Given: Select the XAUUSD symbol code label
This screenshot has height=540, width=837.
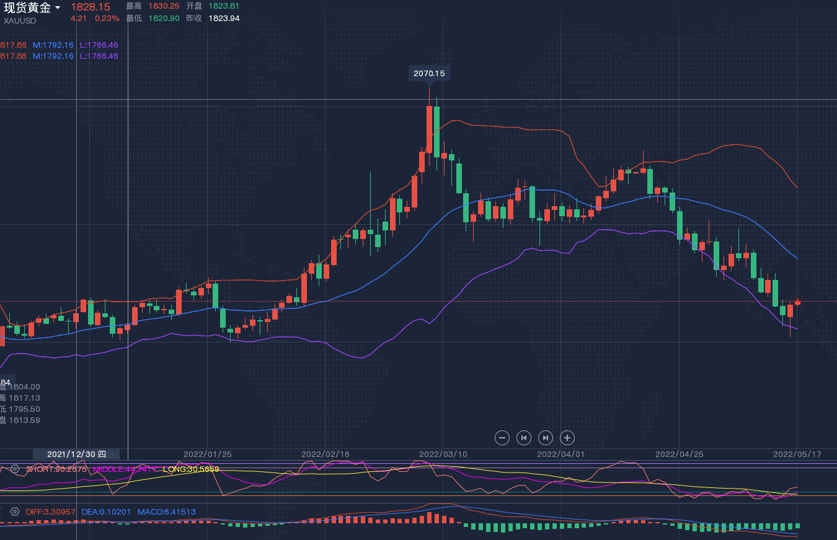Looking at the screenshot, I should click(20, 20).
